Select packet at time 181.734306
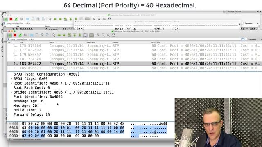Screen dimensions: 262x147 tap(135, 59)
